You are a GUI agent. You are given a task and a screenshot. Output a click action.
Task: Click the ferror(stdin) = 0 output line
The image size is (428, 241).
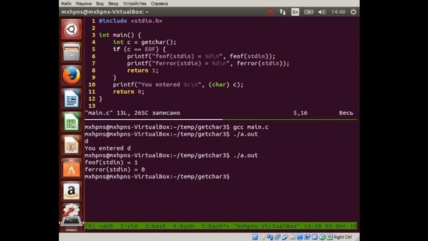point(114,169)
